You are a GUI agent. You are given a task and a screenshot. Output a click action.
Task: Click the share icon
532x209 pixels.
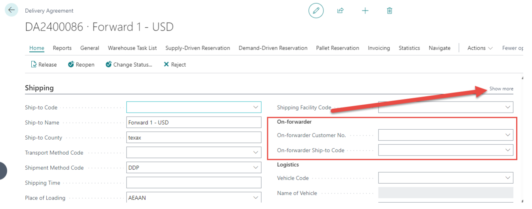tap(340, 11)
